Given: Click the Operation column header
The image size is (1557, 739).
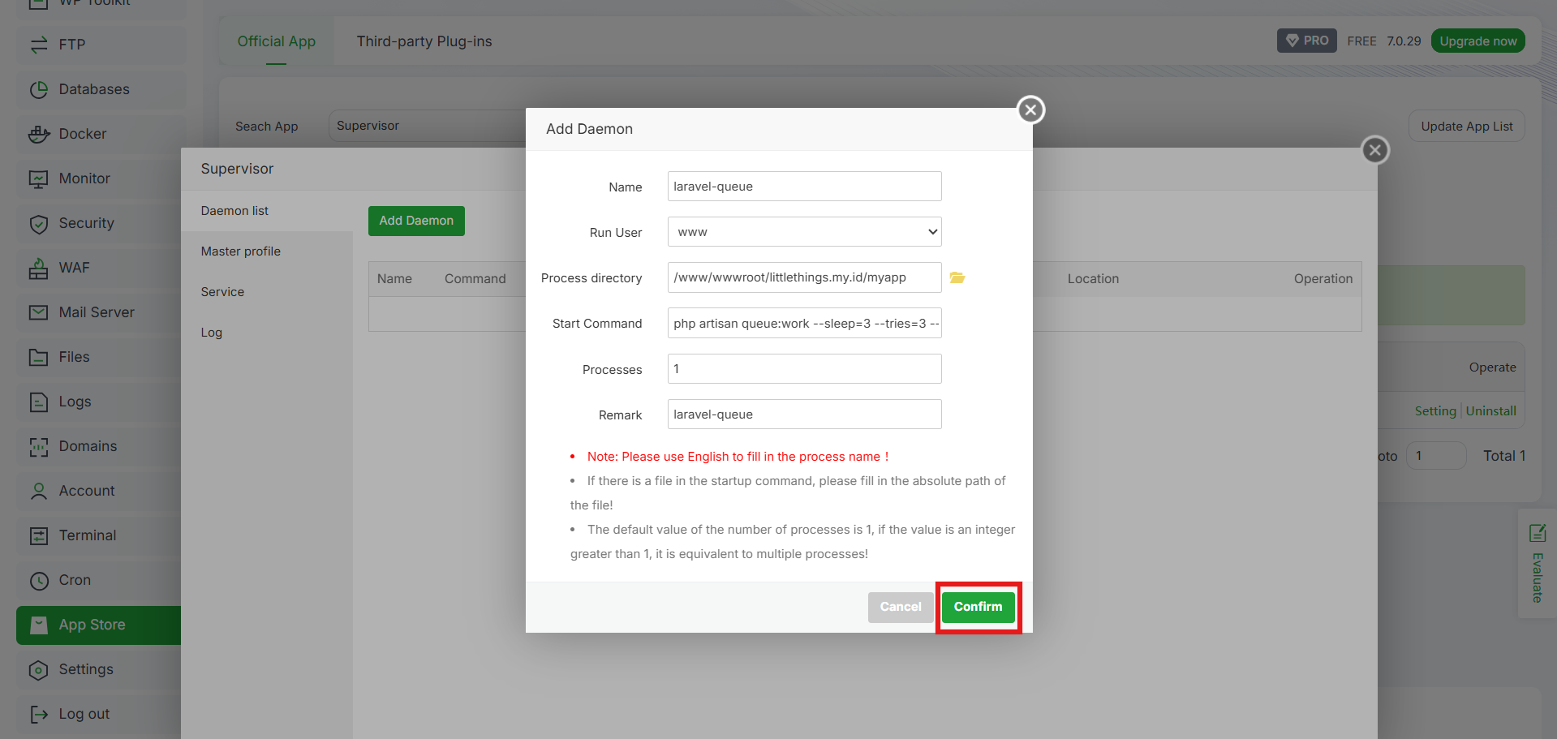Looking at the screenshot, I should coord(1323,279).
